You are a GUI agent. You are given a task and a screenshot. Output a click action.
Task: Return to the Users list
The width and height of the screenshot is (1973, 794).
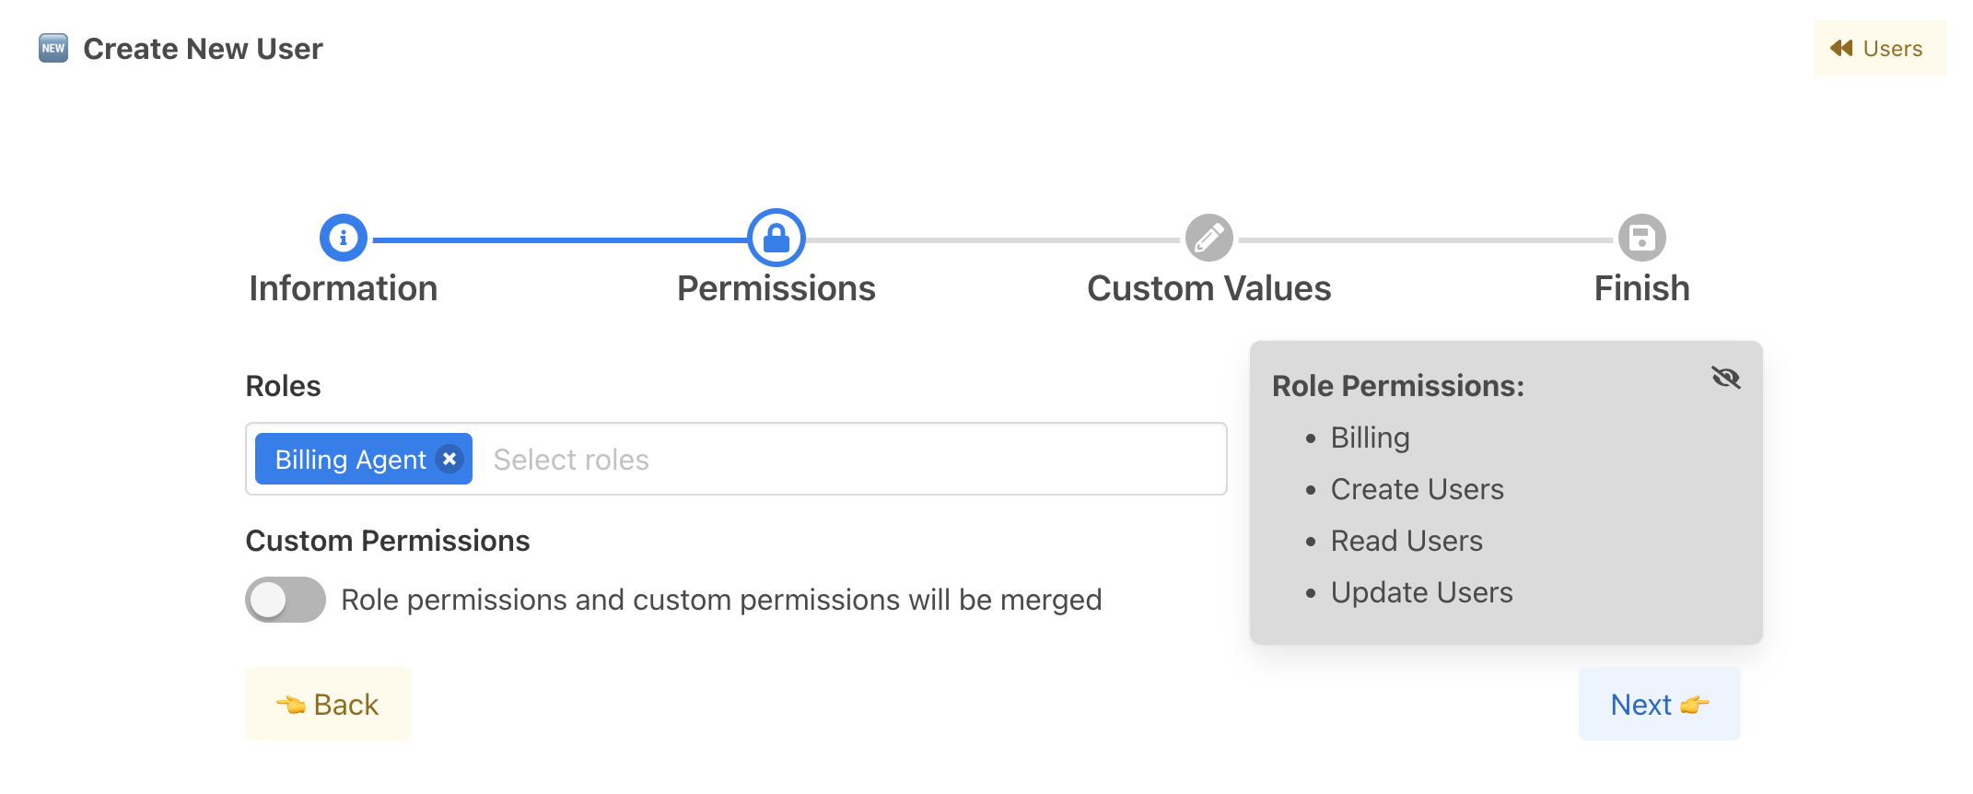point(1879,48)
